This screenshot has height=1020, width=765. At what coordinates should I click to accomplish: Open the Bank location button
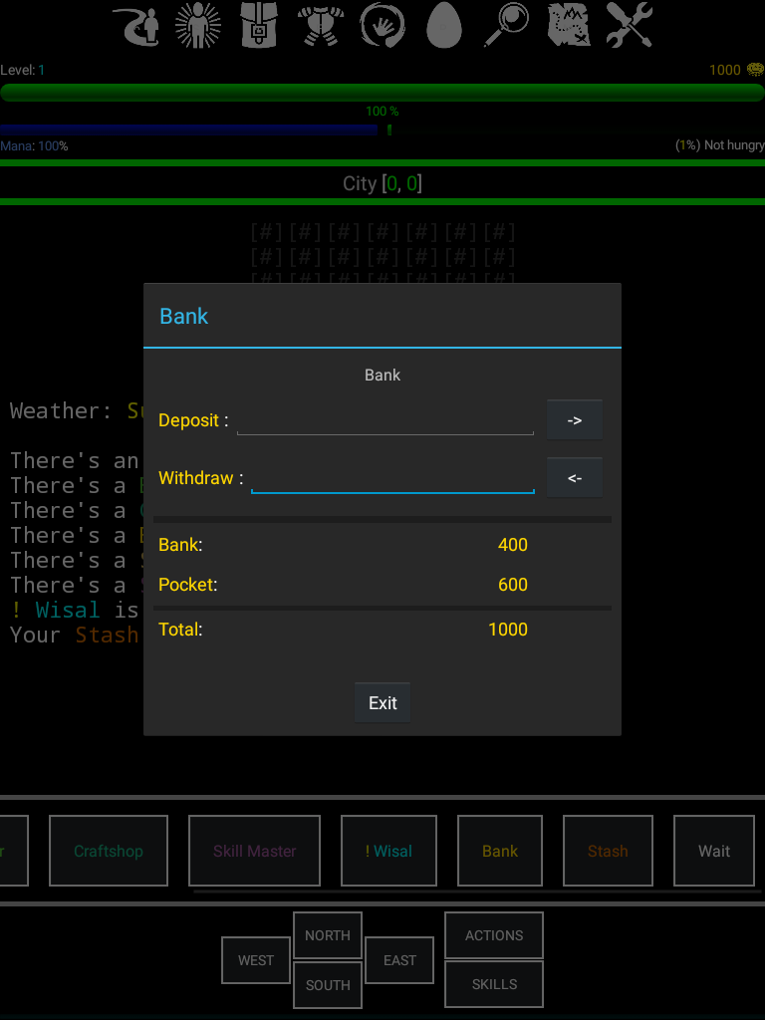tap(500, 851)
